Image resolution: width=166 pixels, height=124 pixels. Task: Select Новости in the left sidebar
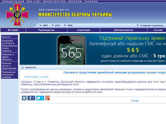point(6,37)
